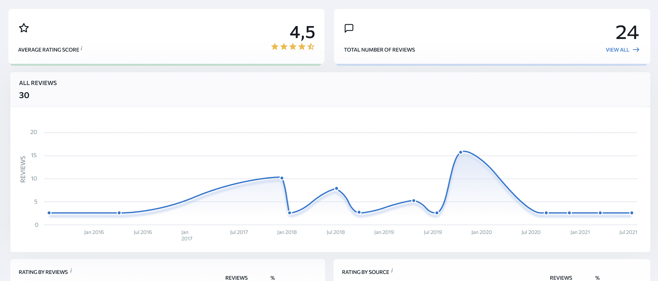Viewport: 658px width, 281px height.
Task: Click Reviews column header under Rating By Reviews
Action: pos(236,278)
